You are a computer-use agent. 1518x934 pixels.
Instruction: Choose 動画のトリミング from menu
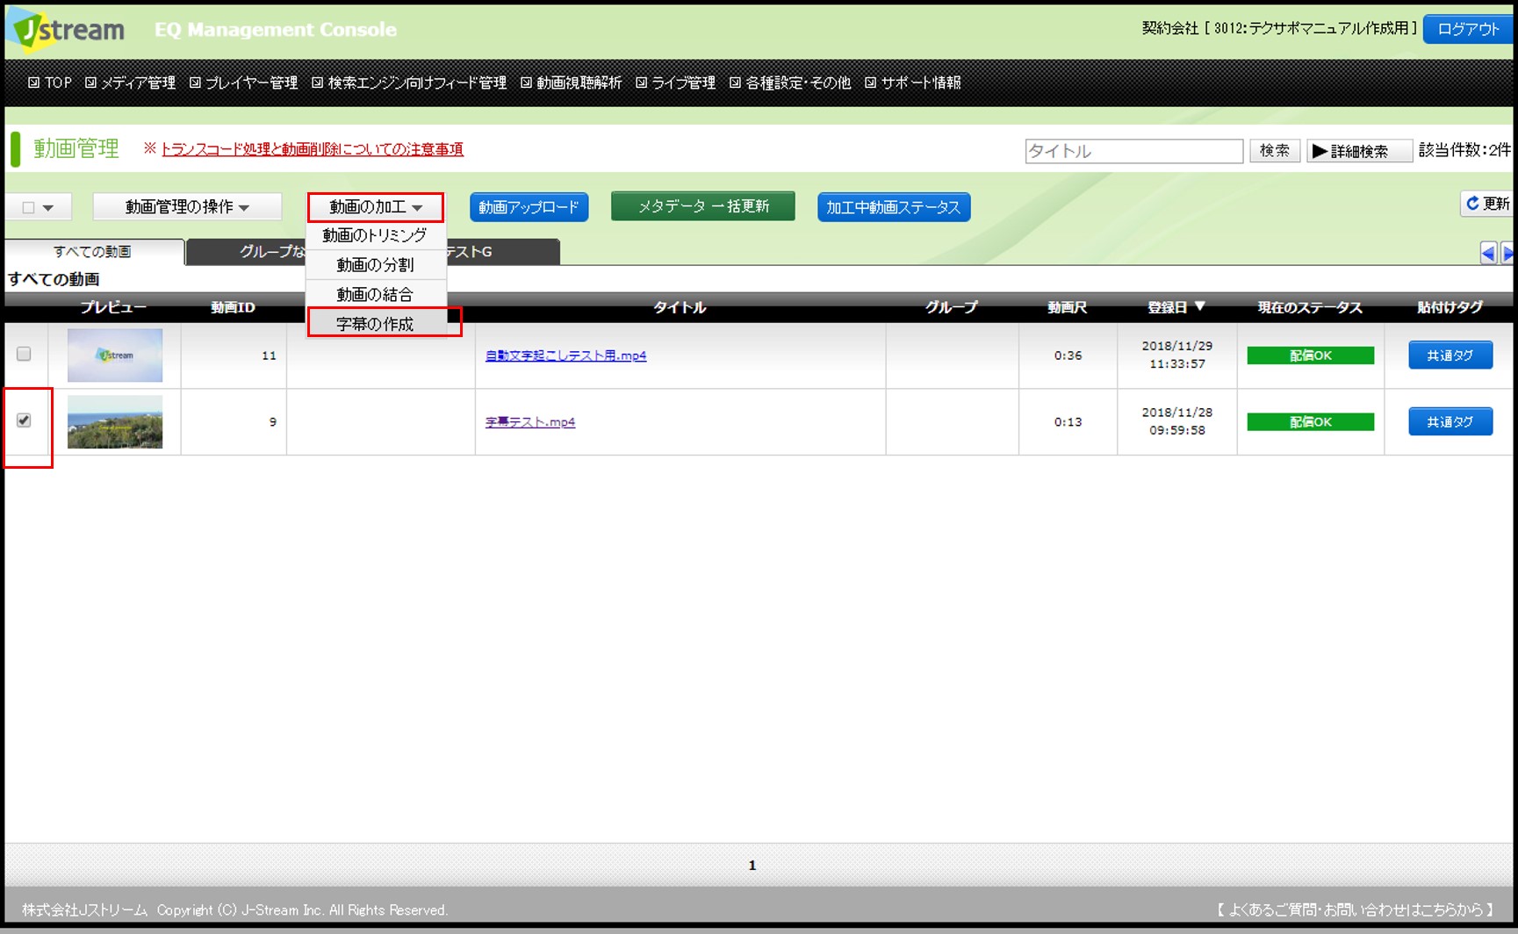pyautogui.click(x=375, y=235)
